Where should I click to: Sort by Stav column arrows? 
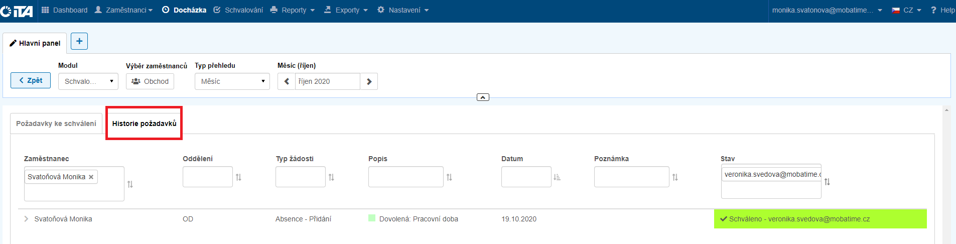[x=827, y=182]
